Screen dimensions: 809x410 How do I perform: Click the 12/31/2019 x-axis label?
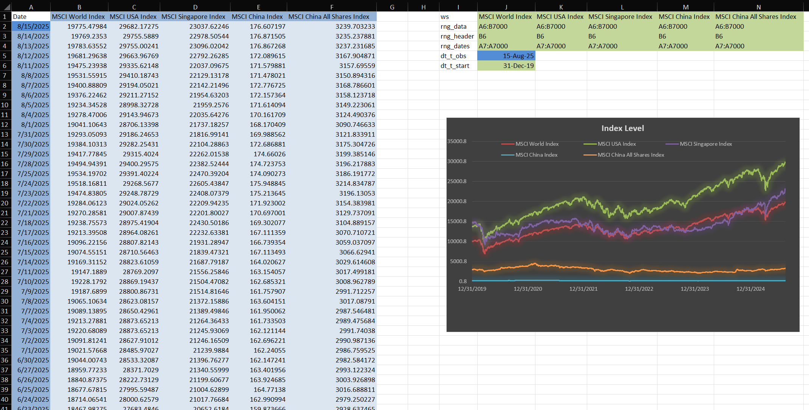[472, 289]
